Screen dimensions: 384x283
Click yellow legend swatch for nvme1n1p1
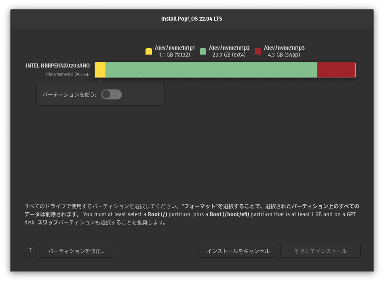coord(149,51)
